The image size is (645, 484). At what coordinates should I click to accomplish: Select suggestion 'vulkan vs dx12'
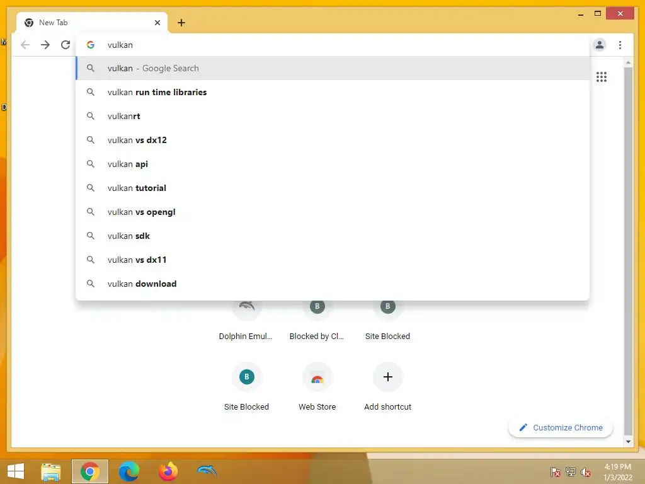click(x=333, y=140)
